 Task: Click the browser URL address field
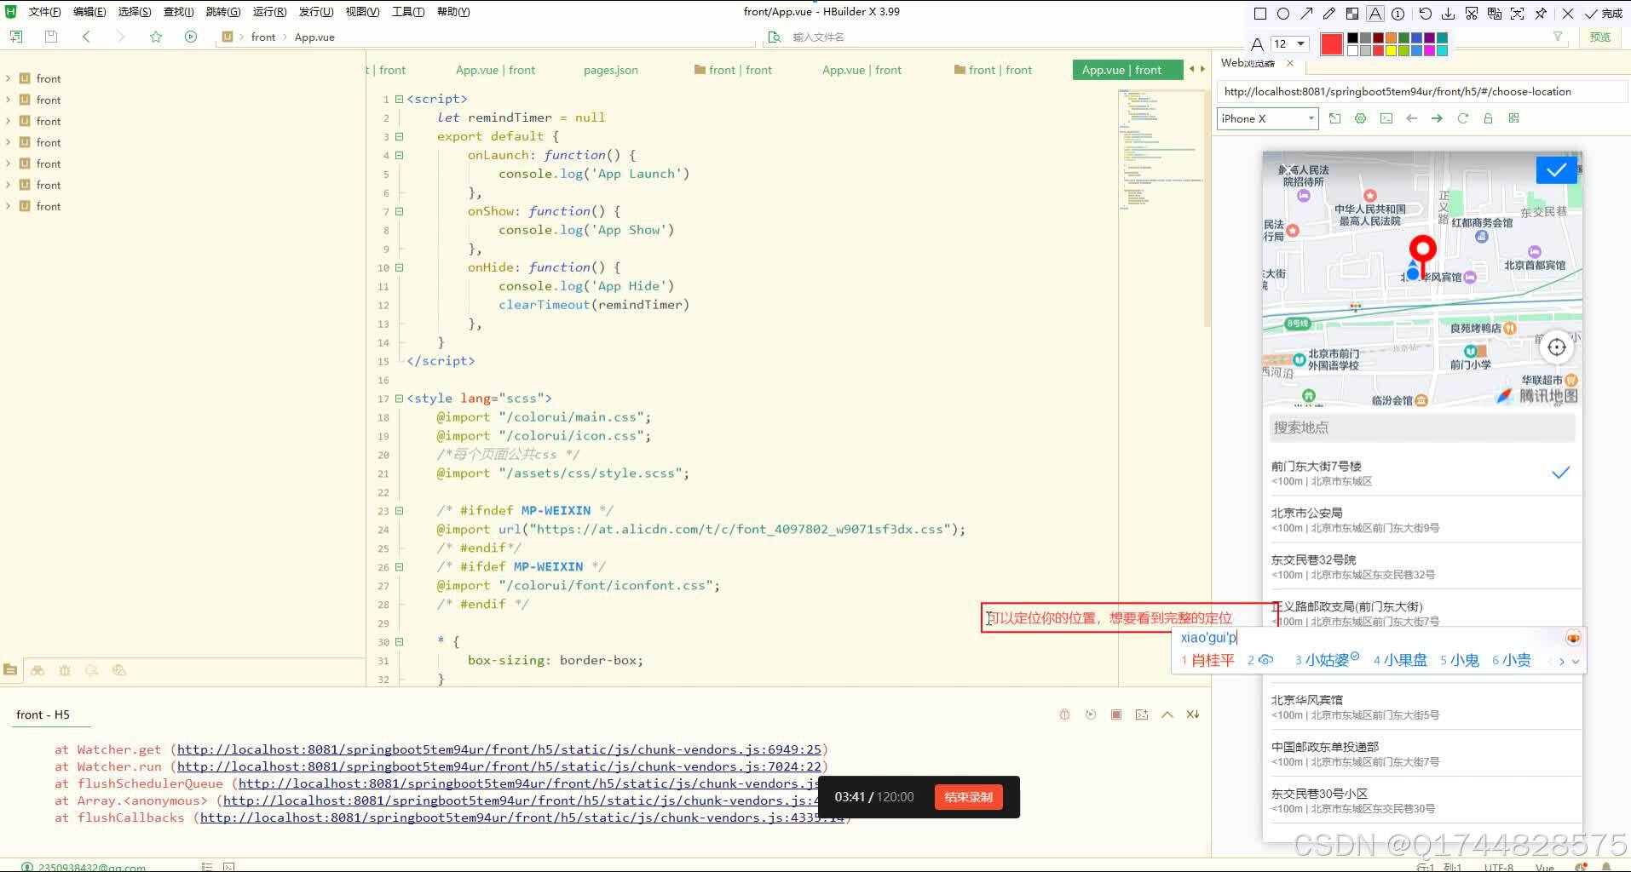click(x=1421, y=91)
